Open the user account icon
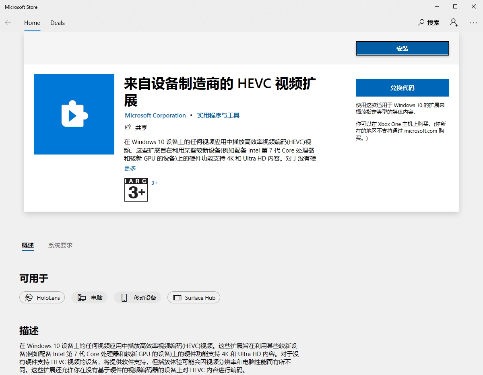Image resolution: width=483 pixels, height=375 pixels. pos(454,23)
